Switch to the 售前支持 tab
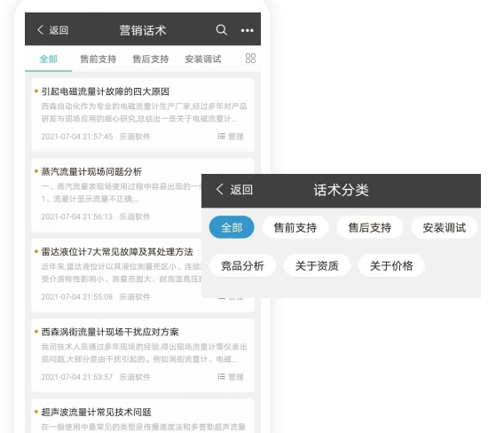 click(x=98, y=59)
